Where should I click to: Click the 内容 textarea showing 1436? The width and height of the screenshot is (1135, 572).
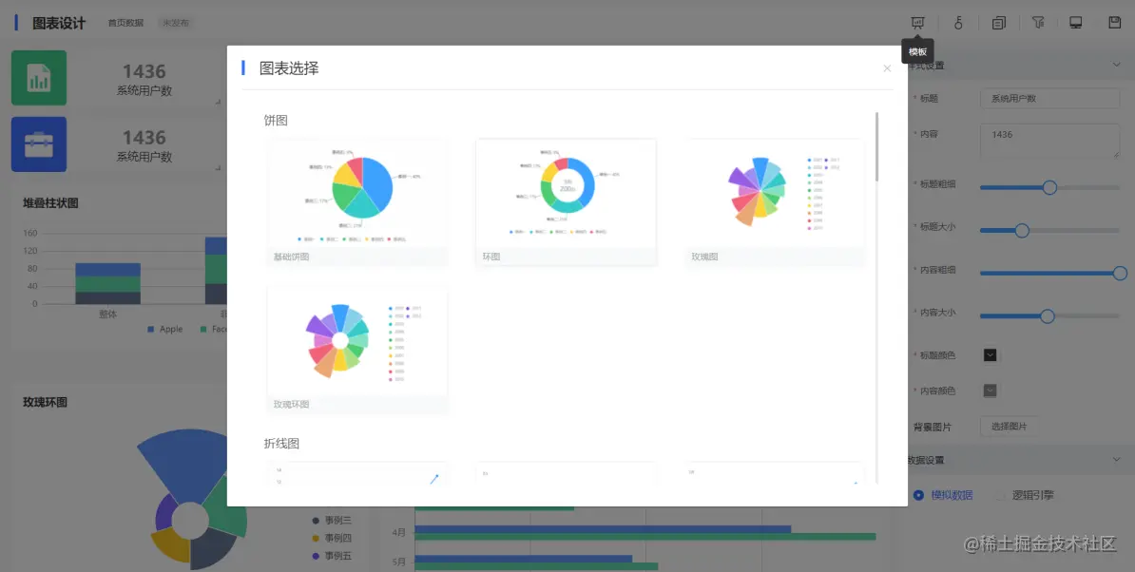pos(1049,141)
